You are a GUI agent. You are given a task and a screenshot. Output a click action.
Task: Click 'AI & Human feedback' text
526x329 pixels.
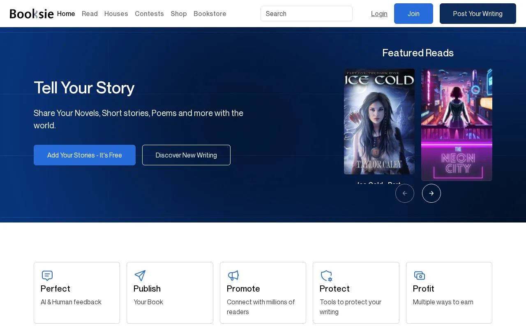71,302
